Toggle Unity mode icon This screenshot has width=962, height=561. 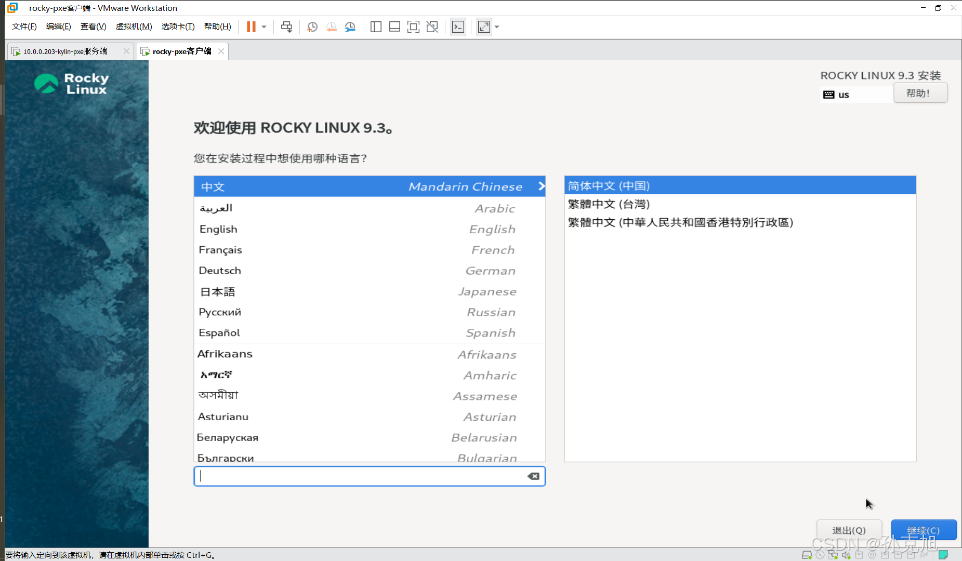click(x=432, y=27)
